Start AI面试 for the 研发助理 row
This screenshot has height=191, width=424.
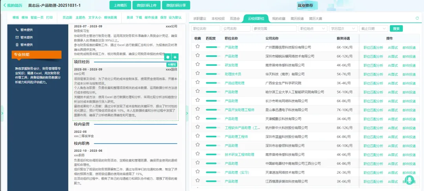[393, 65]
